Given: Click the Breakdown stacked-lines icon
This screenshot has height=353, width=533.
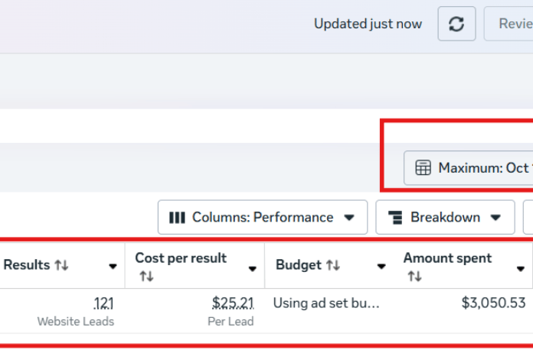Looking at the screenshot, I should tap(395, 218).
